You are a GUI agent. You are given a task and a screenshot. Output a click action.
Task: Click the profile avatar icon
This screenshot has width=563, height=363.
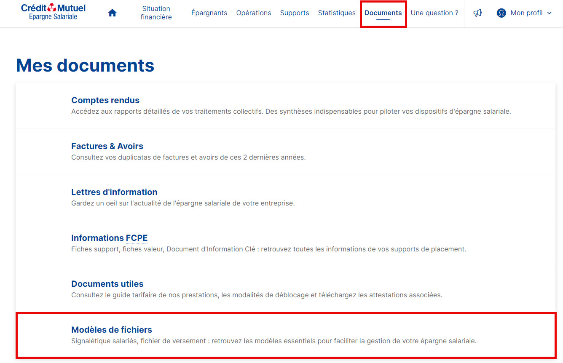501,13
